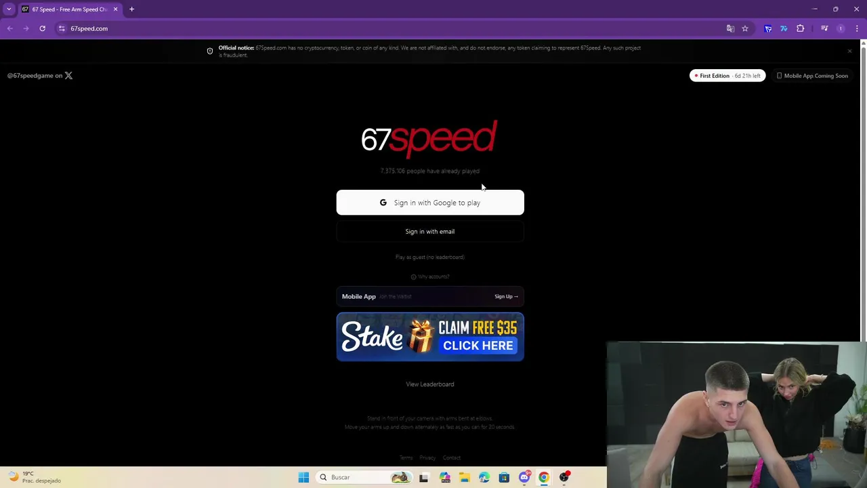The image size is (867, 488).
Task: Open Chrome three-dot menu
Action: (x=857, y=28)
